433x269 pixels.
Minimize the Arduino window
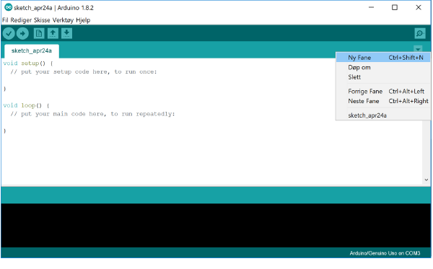371,7
